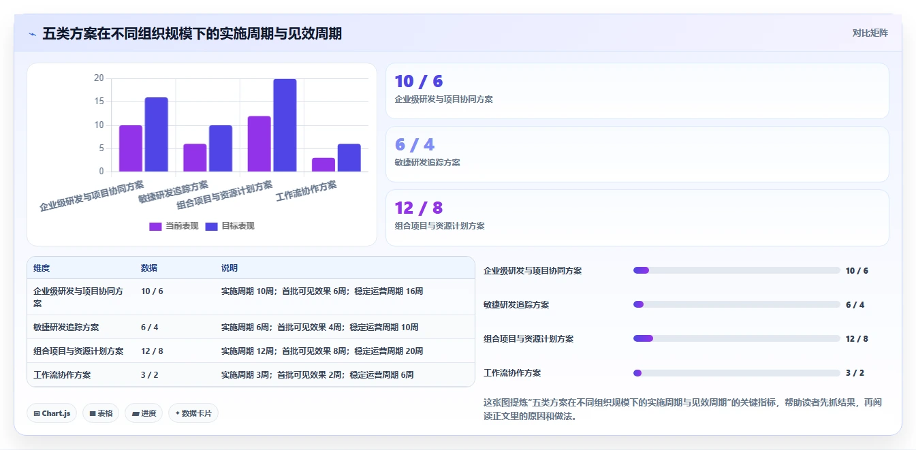Click the 企业级研发与项目协同方案 progress bar
The image size is (916, 450).
[x=737, y=270]
